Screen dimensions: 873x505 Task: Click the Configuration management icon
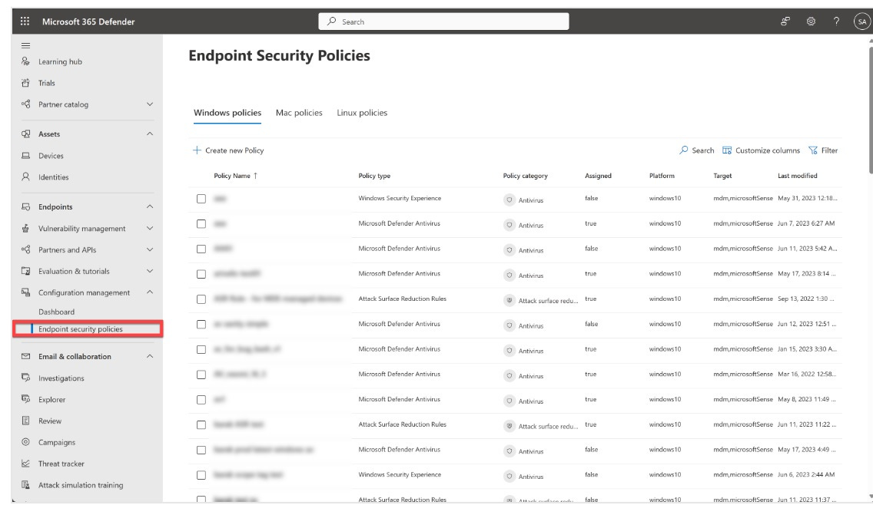point(25,292)
